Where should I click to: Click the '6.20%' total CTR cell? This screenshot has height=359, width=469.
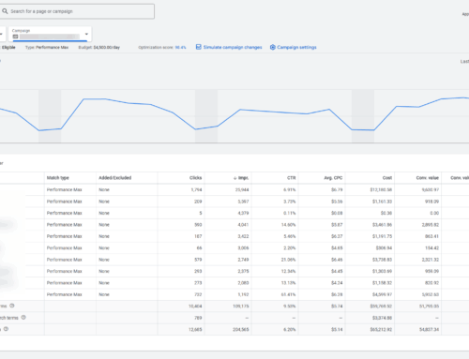(290, 329)
